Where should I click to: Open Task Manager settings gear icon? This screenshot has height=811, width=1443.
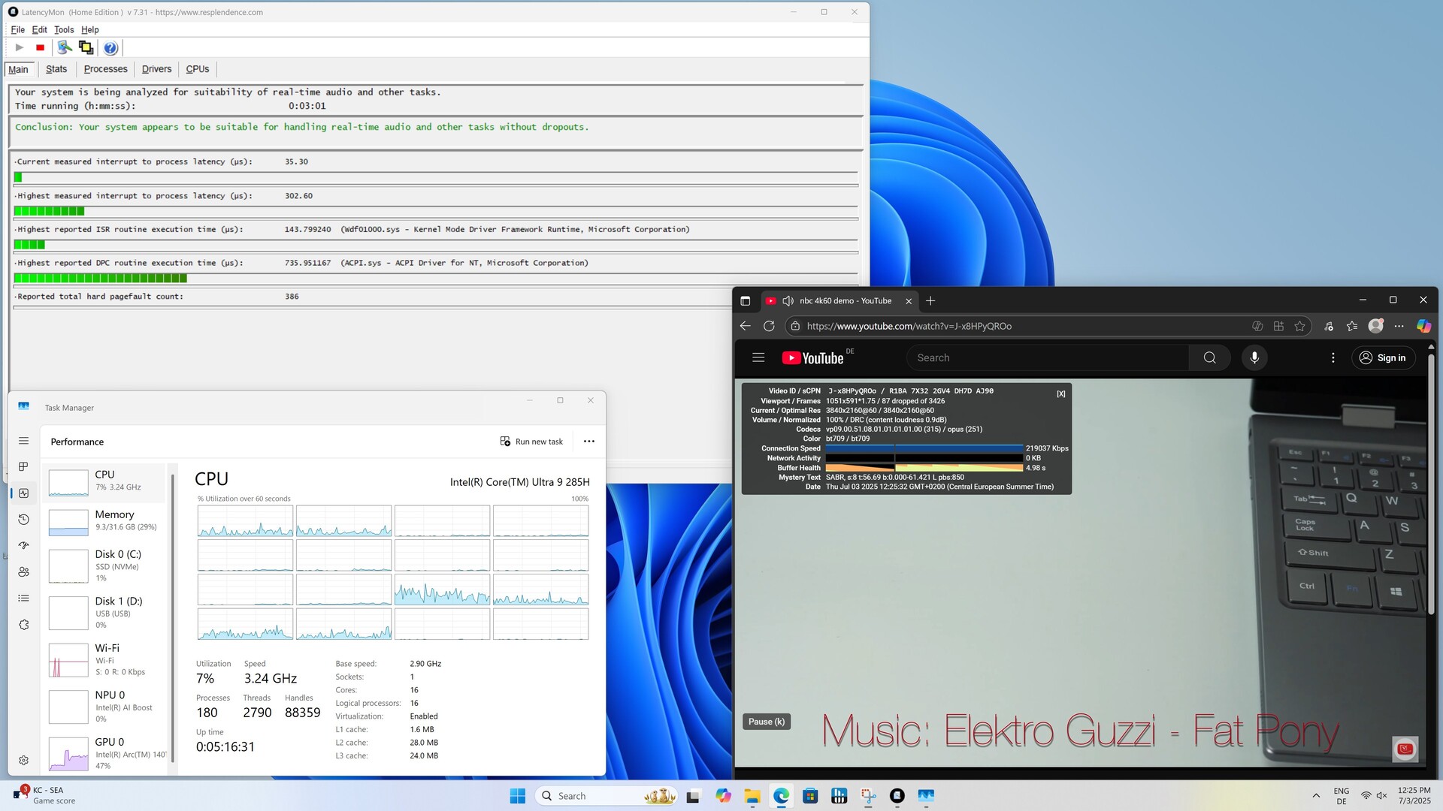23,760
